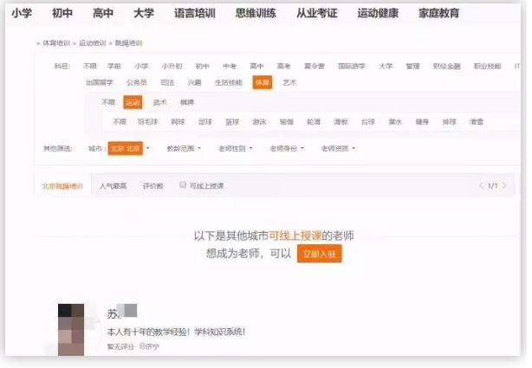The height and width of the screenshot is (368, 532).
Task: Click the 体育培训 breadcrumb link
Action: click(55, 42)
